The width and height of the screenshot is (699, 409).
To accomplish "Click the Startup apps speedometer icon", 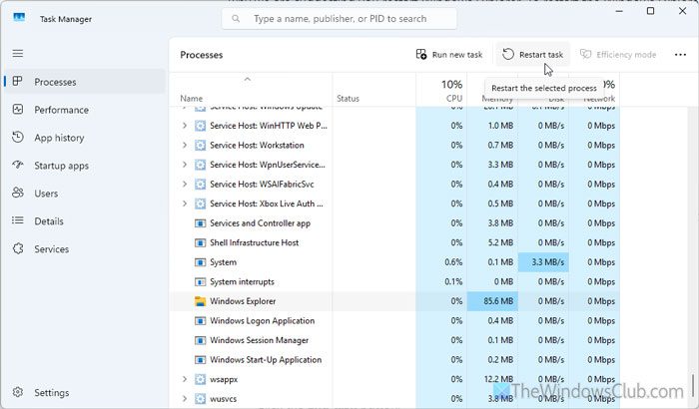I will 18,166.
